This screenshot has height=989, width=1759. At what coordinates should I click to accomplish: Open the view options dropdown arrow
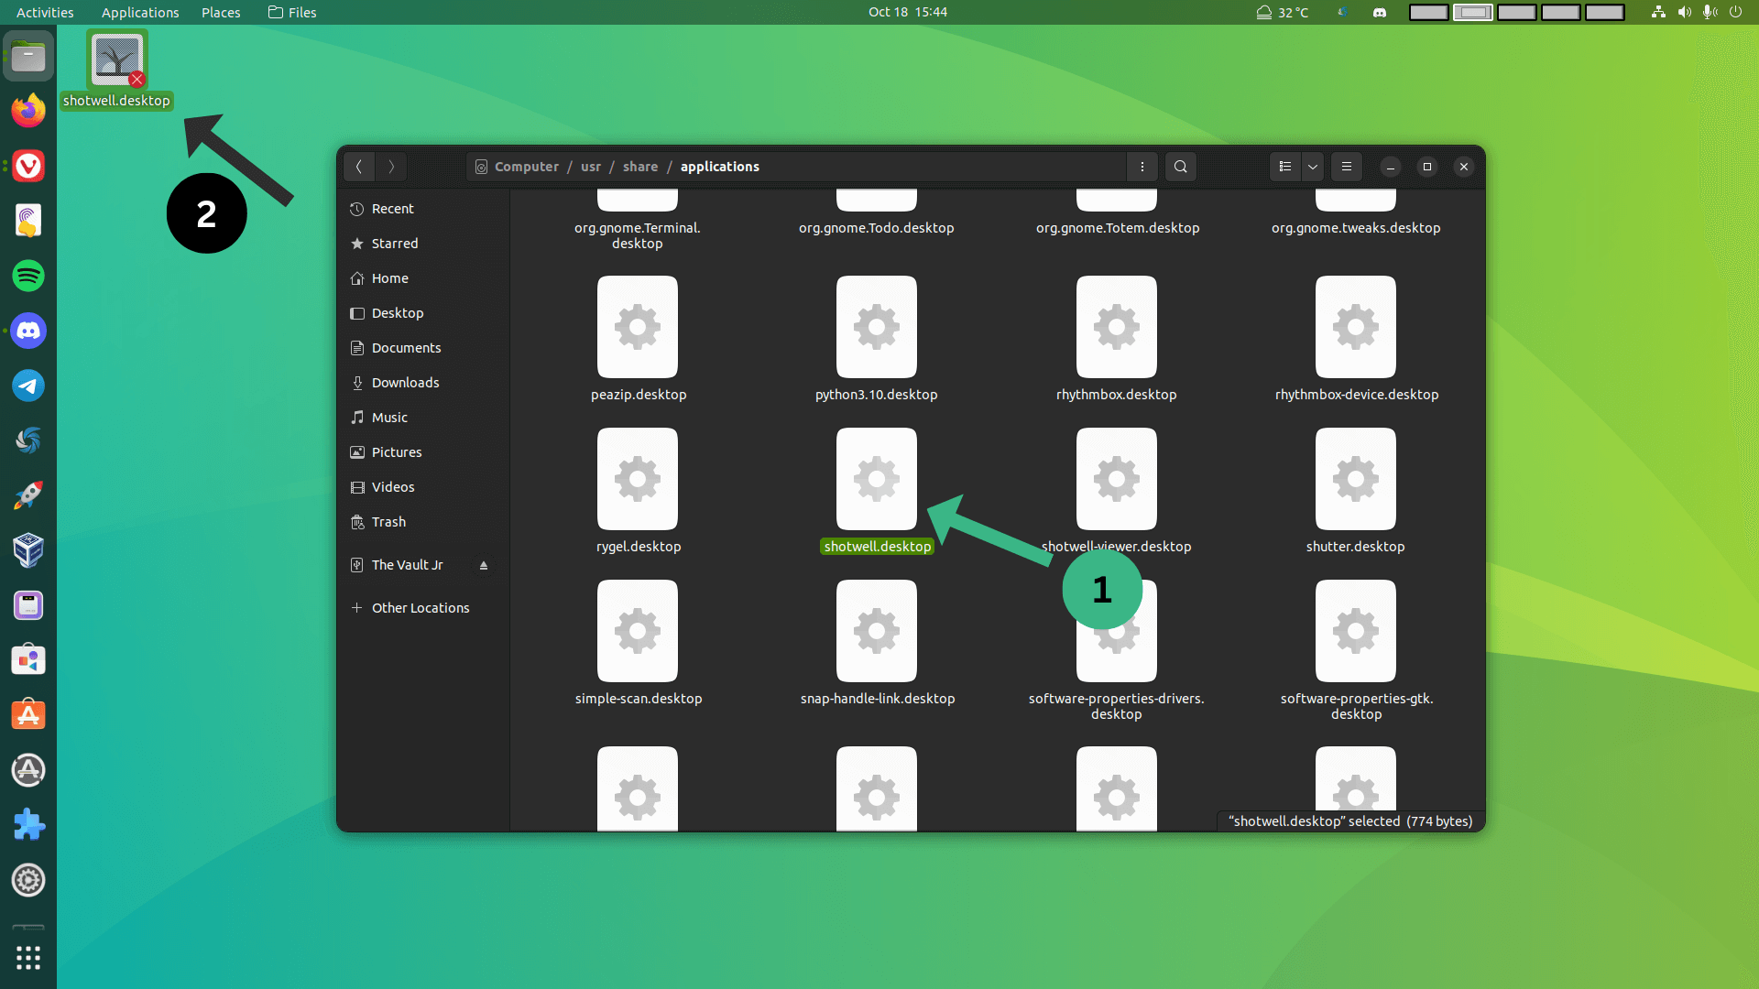coord(1312,167)
